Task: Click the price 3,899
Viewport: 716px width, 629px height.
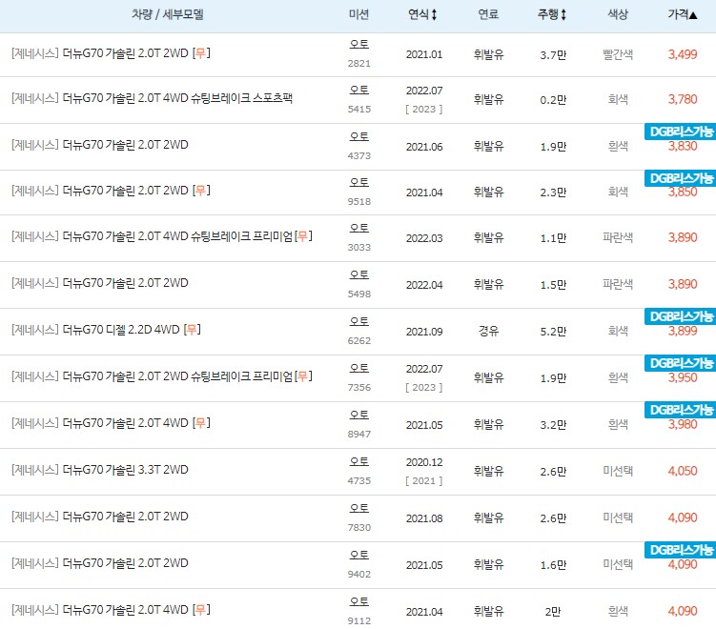Action: pos(683,331)
